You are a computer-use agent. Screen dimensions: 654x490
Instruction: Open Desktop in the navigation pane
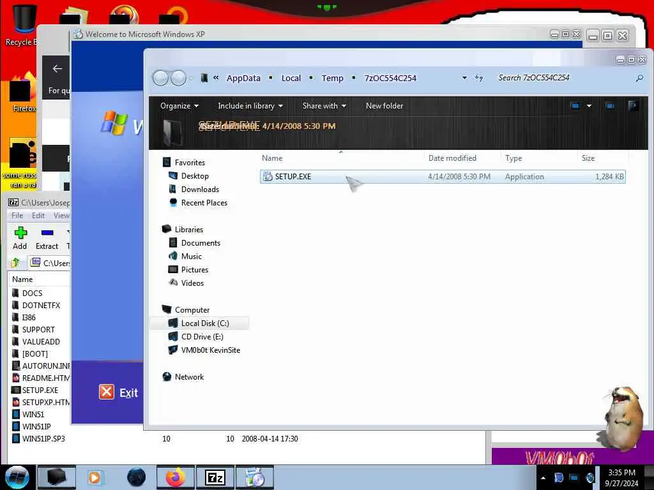tap(195, 176)
